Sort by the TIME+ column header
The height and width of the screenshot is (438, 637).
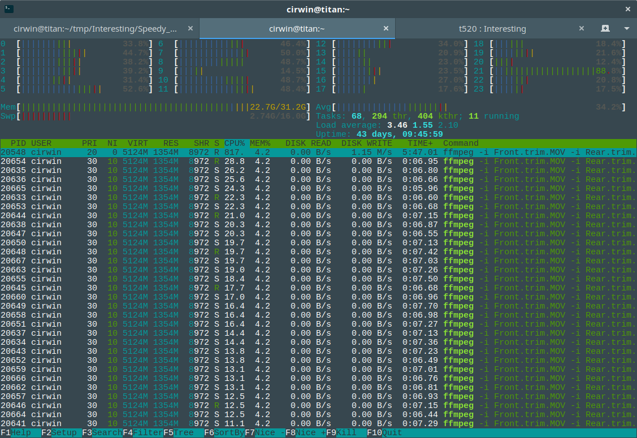coord(421,143)
